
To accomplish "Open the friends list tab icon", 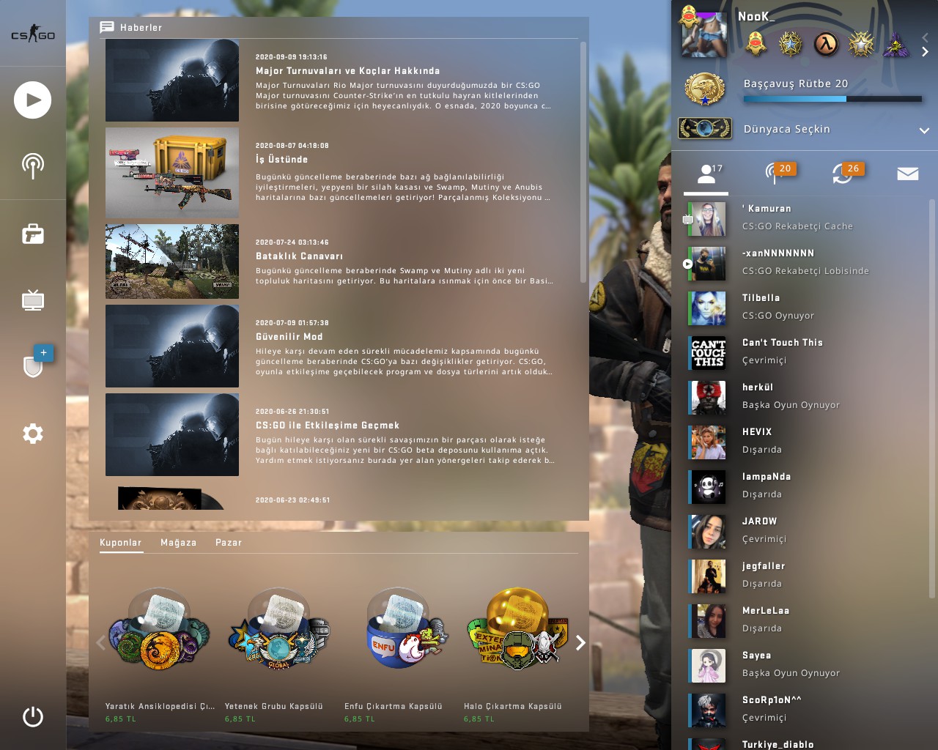I will pyautogui.click(x=706, y=174).
